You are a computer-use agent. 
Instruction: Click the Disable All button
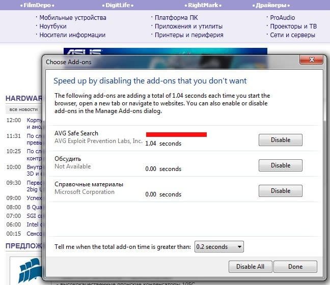click(x=250, y=267)
